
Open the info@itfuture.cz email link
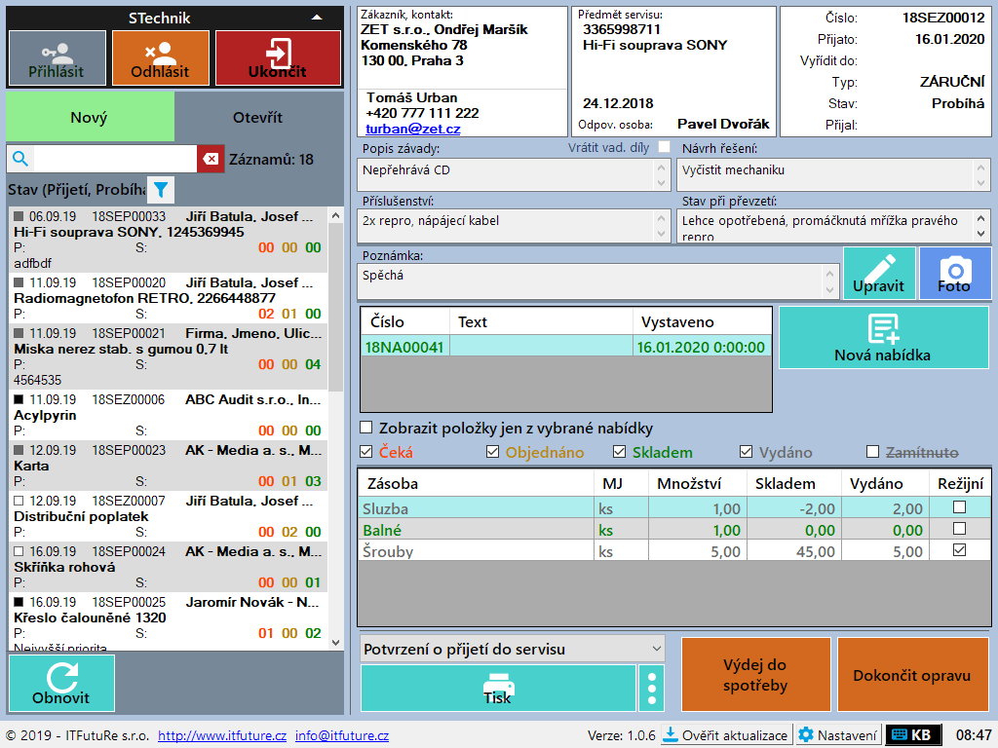click(342, 735)
